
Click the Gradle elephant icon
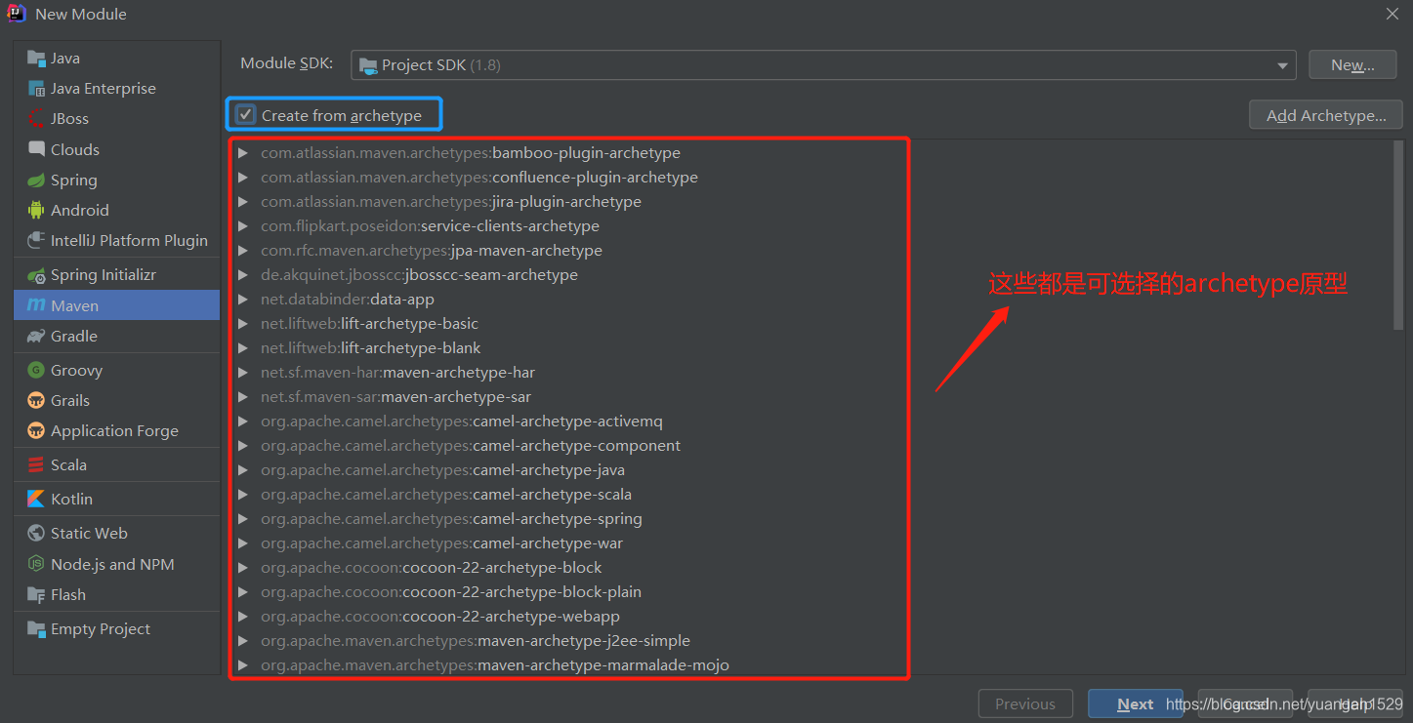point(36,336)
